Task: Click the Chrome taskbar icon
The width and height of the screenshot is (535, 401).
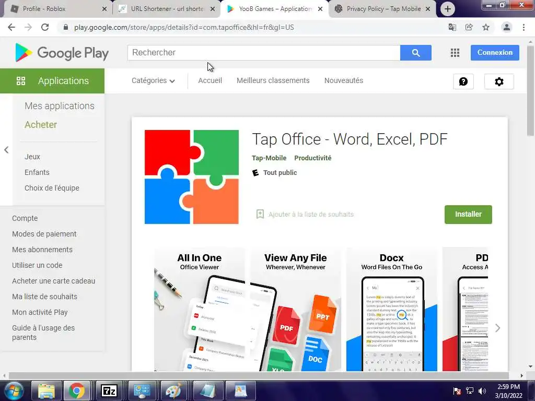Action: 77,391
